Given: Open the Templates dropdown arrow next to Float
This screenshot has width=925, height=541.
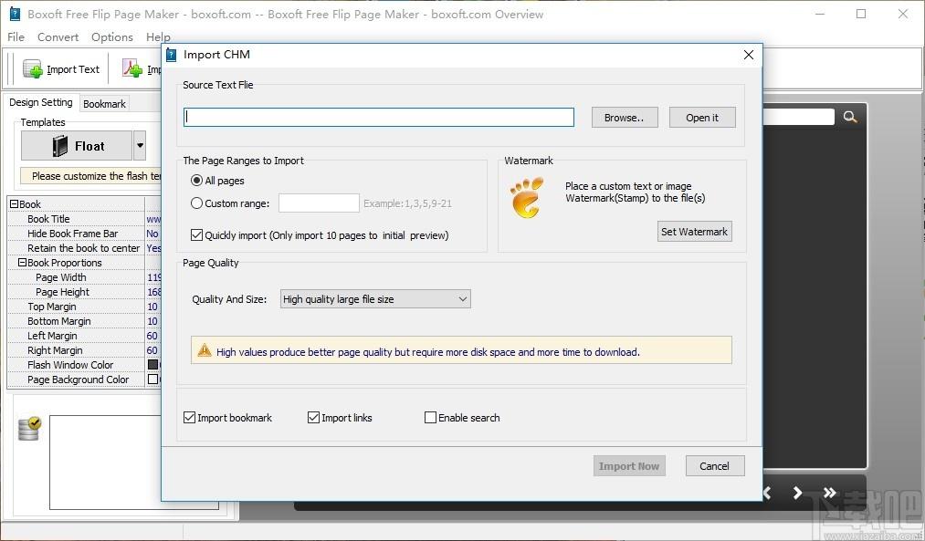Looking at the screenshot, I should point(140,146).
